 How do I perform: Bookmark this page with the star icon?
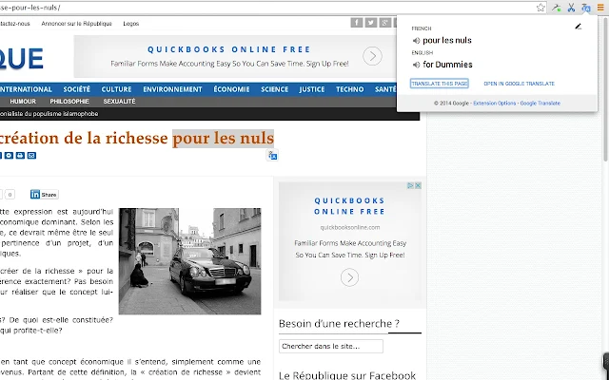coord(540,8)
